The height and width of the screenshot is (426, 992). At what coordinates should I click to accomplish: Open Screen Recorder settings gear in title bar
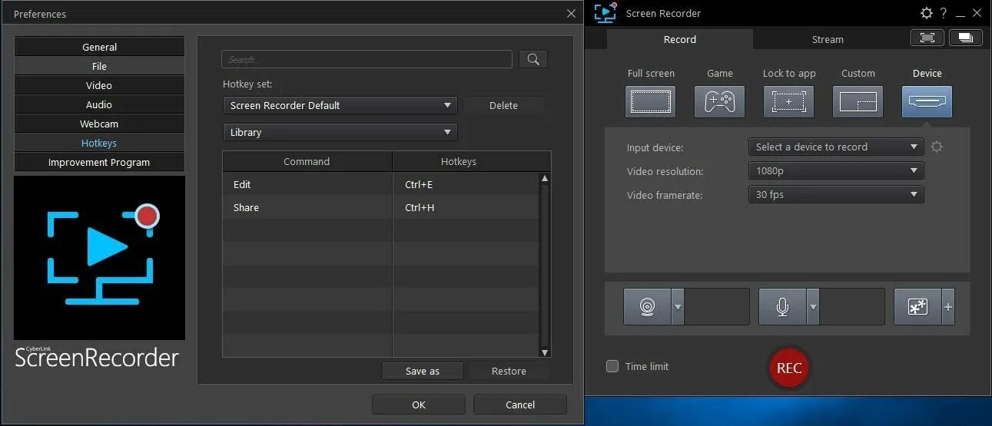pos(927,13)
